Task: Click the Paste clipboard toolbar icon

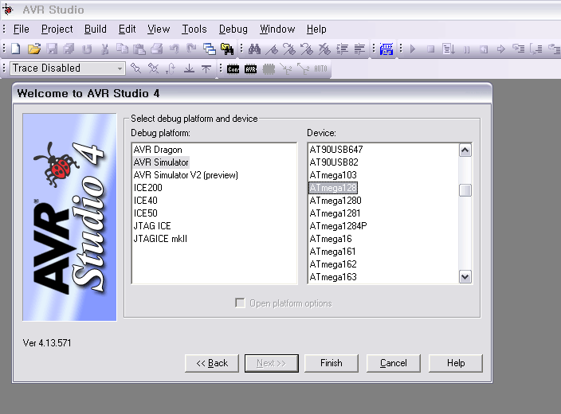Action: coord(139,49)
